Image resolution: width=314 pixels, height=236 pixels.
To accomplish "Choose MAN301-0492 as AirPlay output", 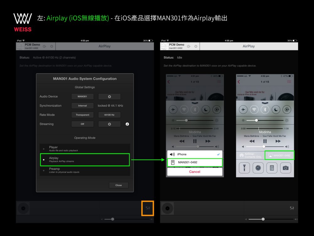I will tap(195, 162).
